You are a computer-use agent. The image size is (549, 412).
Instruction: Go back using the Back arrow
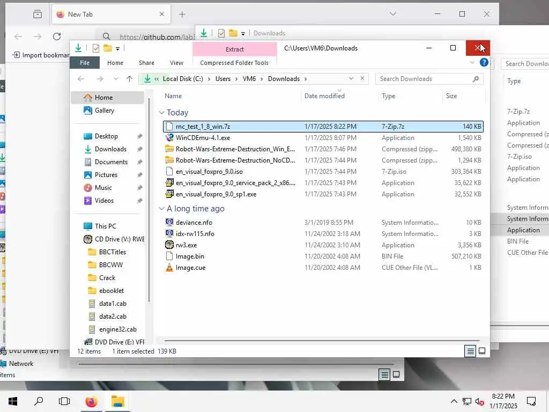coord(81,79)
